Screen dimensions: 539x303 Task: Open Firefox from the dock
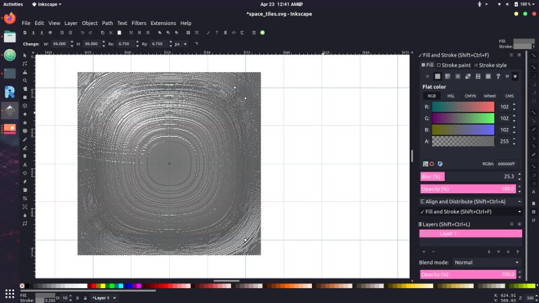(9, 18)
